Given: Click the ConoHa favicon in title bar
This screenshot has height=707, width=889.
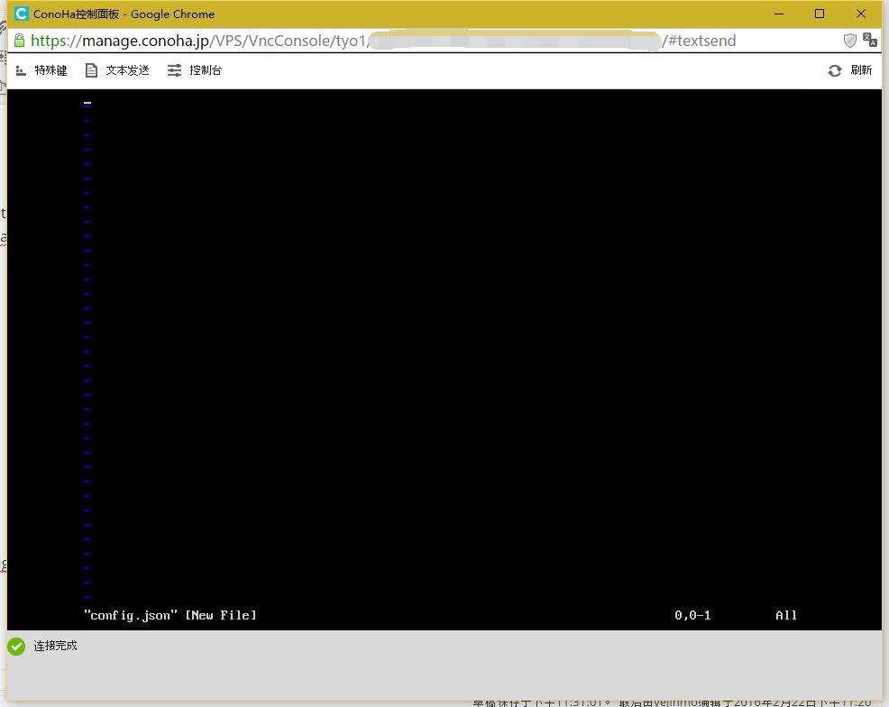Looking at the screenshot, I should point(21,14).
